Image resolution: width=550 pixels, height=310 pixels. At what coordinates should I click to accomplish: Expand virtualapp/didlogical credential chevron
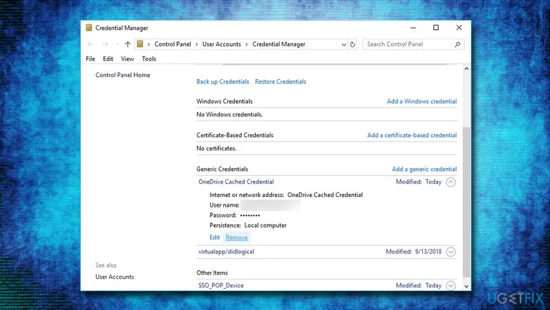tap(451, 252)
